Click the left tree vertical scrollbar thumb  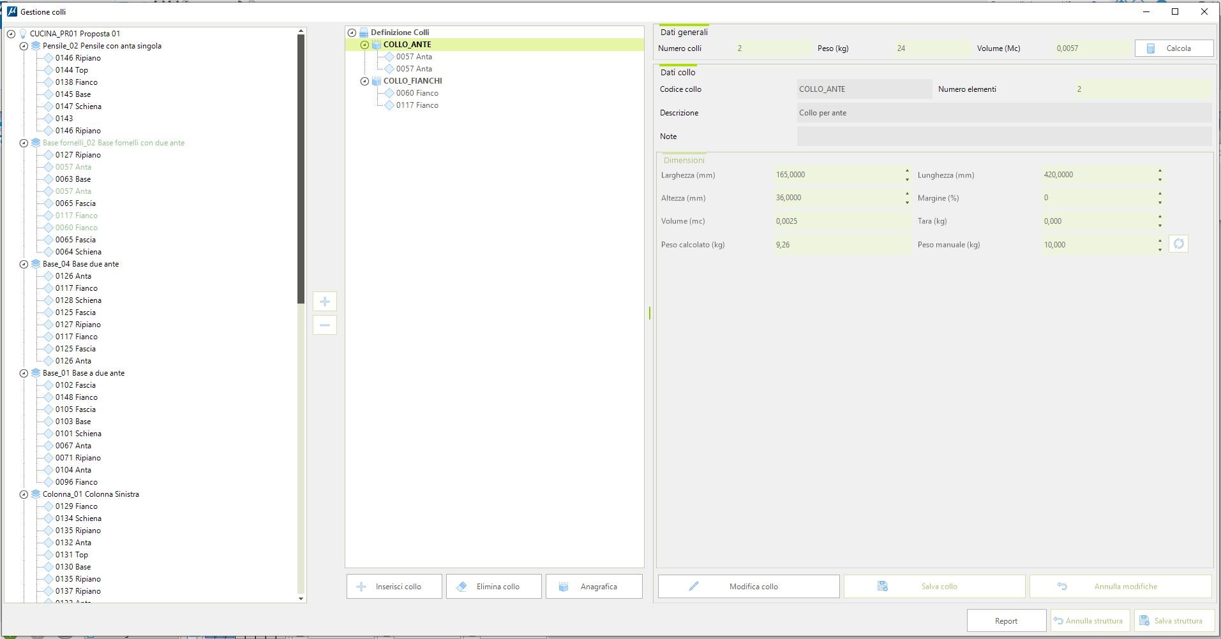point(301,169)
